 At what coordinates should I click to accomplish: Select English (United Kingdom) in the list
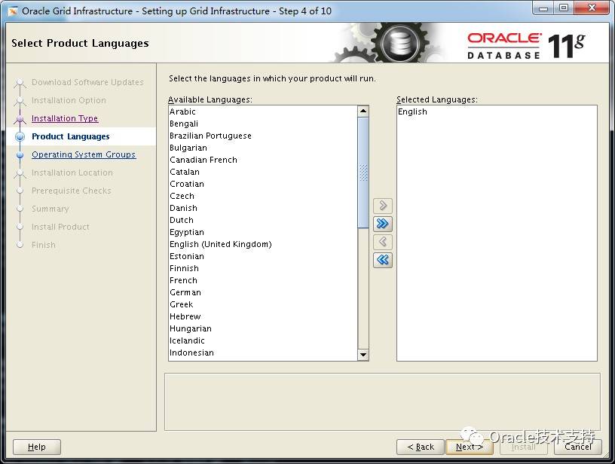[x=263, y=244]
